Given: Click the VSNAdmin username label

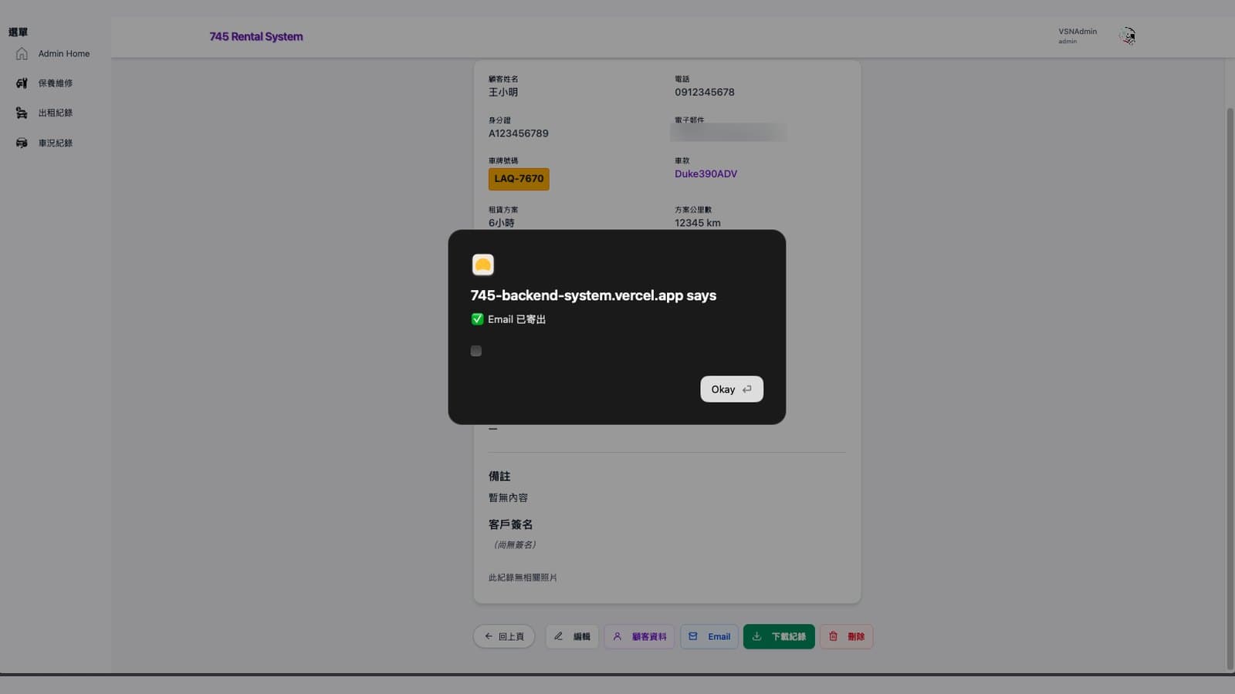Looking at the screenshot, I should click(x=1078, y=32).
